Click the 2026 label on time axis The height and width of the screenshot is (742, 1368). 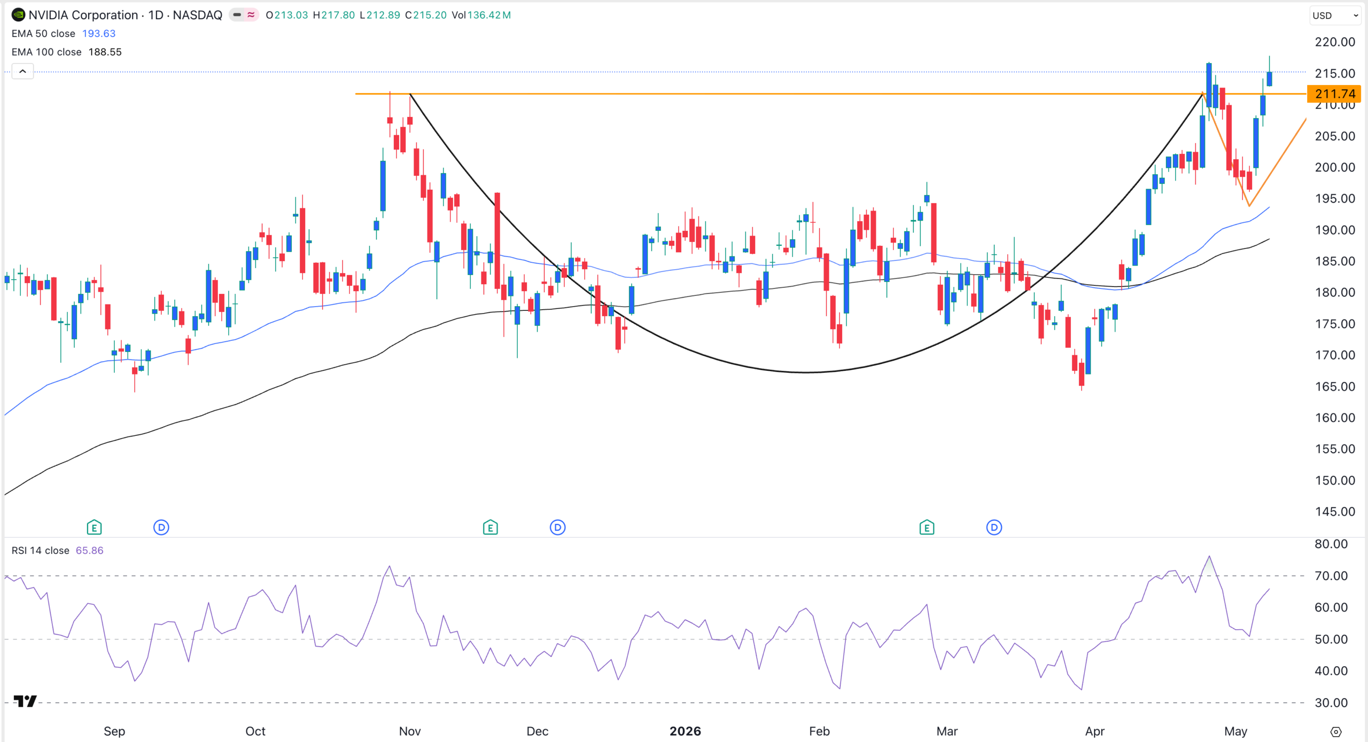(x=685, y=731)
